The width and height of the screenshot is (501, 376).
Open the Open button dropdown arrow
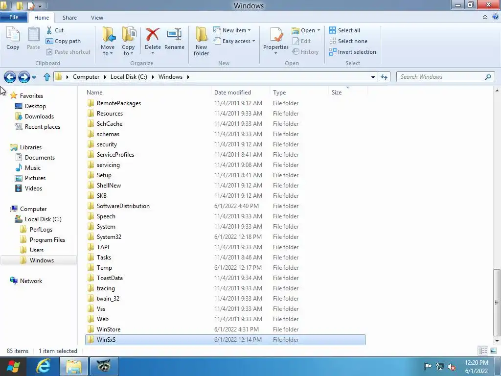[319, 30]
